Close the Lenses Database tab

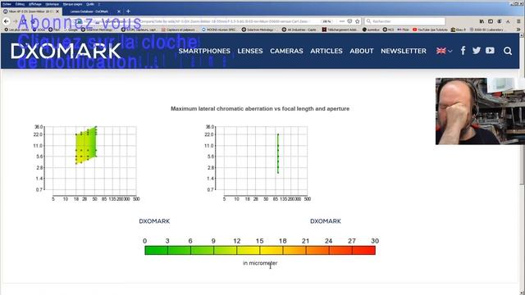pyautogui.click(x=118, y=11)
